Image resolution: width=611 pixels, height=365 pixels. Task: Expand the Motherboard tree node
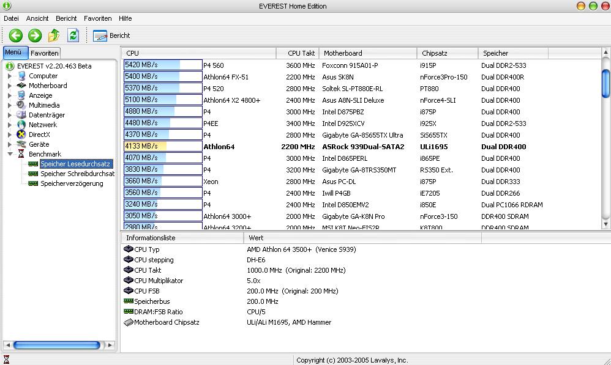click(x=9, y=86)
